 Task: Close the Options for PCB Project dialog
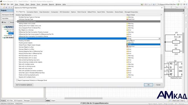tap(162, 8)
